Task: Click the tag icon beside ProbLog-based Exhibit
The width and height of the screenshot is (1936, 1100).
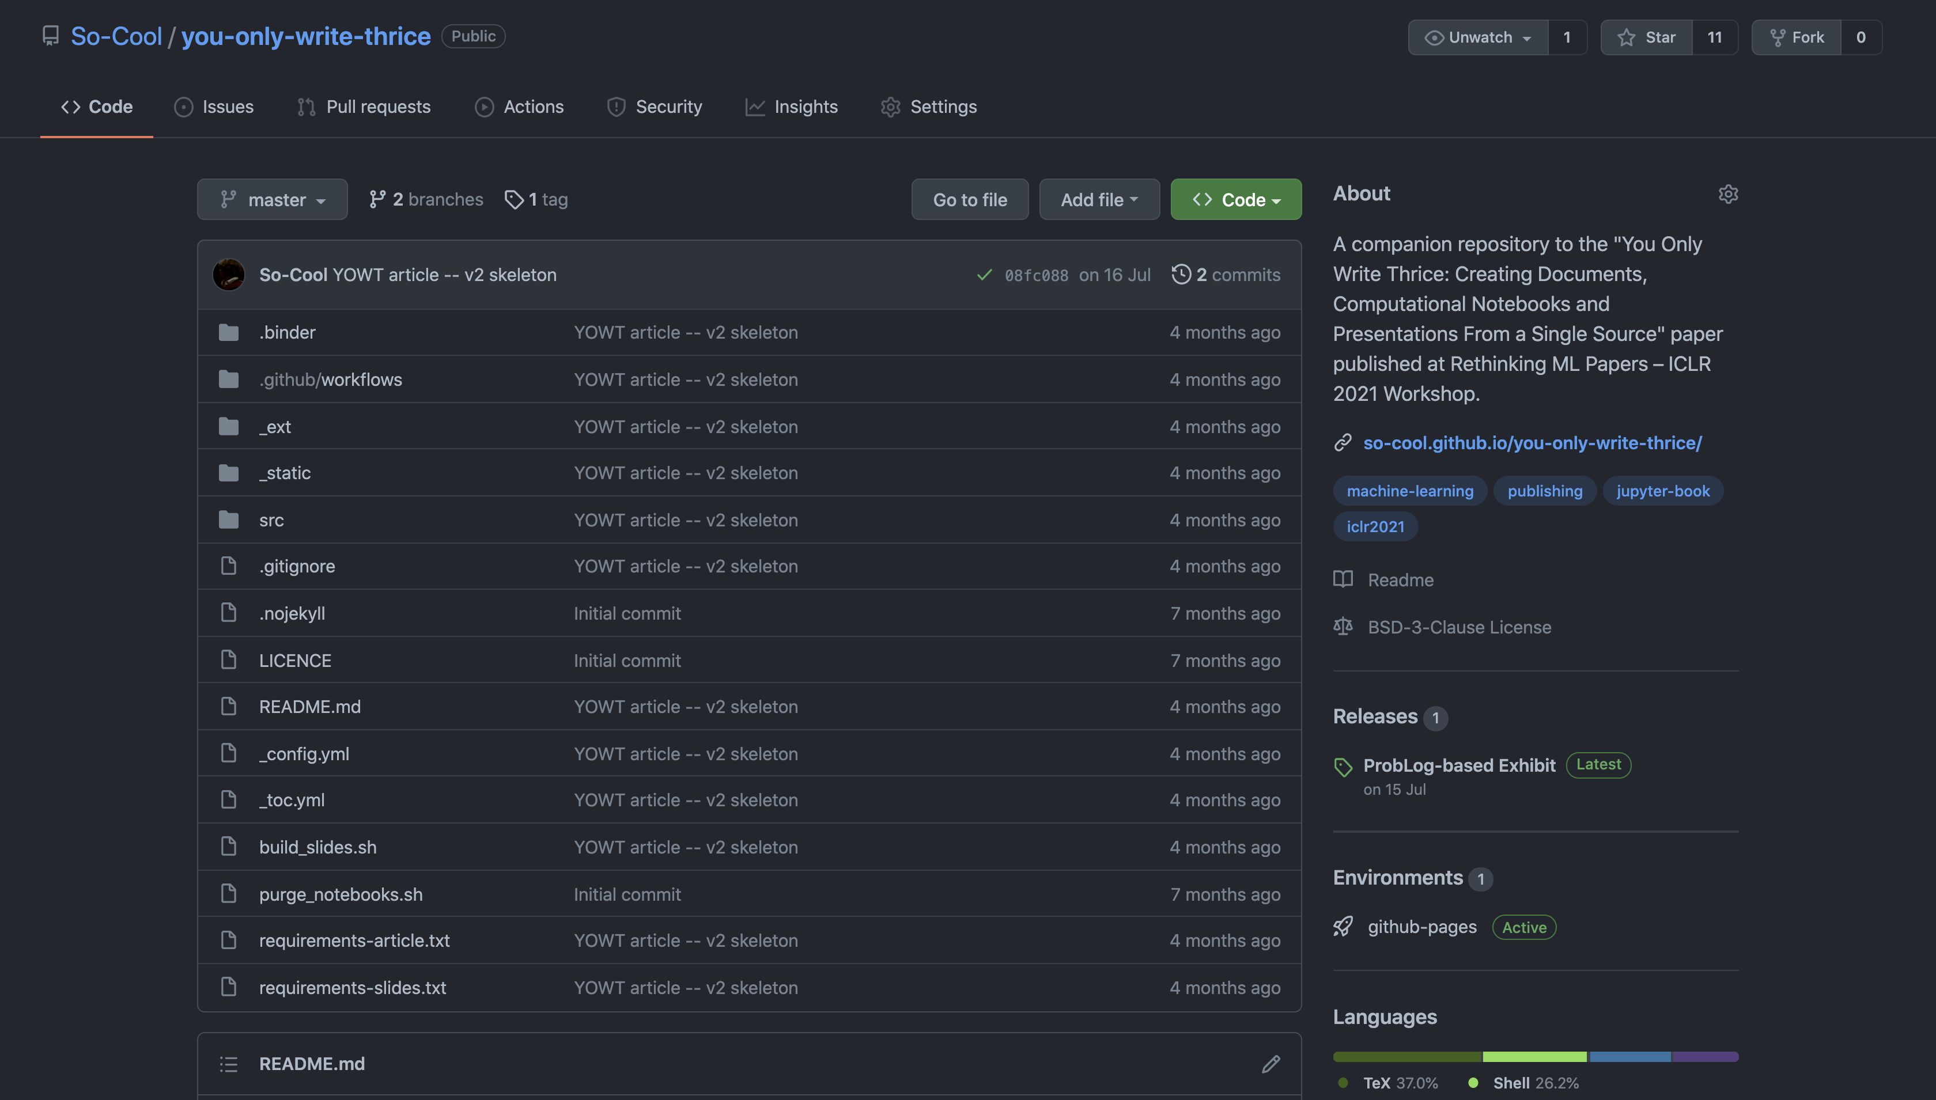Action: (x=1343, y=767)
